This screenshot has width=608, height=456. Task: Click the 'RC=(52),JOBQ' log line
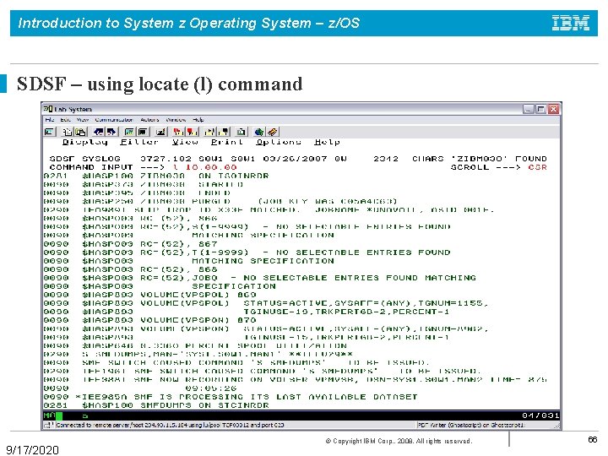point(260,278)
